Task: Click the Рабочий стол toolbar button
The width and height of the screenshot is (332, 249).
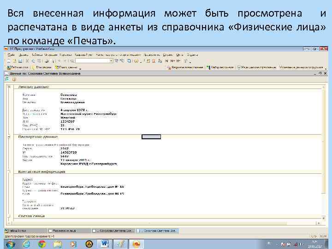Action: [x=18, y=67]
